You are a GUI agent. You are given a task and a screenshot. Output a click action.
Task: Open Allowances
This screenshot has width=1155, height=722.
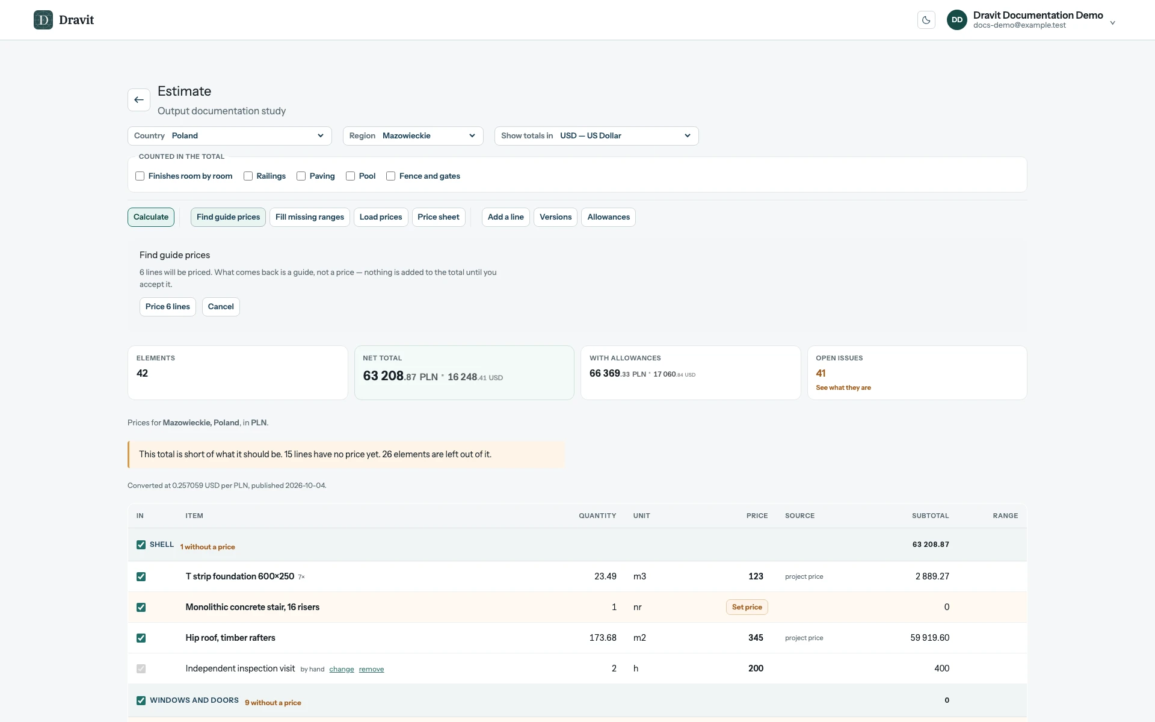pyautogui.click(x=609, y=217)
